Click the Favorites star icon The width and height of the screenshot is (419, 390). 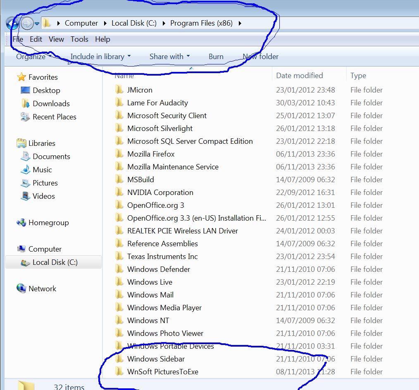21,77
